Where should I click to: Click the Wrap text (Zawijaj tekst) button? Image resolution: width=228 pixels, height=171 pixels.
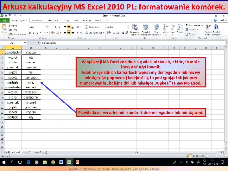(92, 27)
